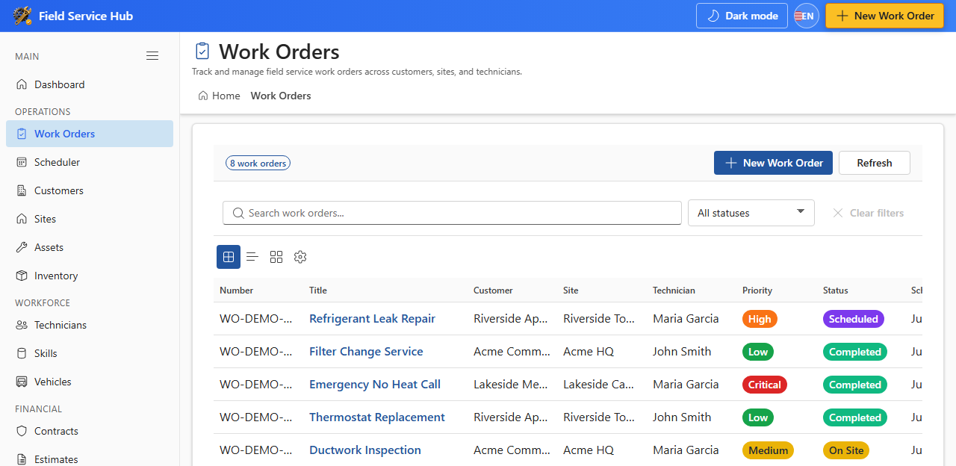
Task: Select Work Orders in the sidebar
Action: (90, 134)
